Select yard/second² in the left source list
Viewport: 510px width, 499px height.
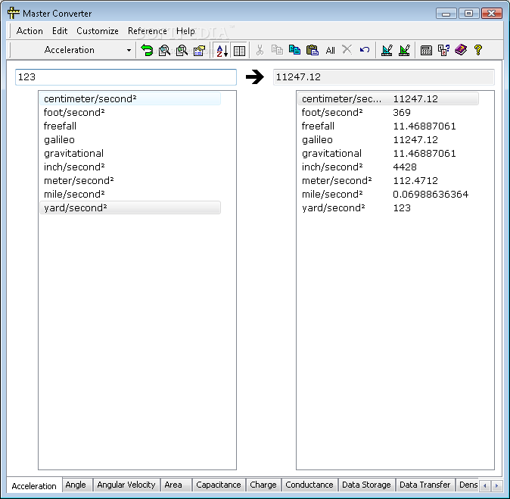[130, 207]
